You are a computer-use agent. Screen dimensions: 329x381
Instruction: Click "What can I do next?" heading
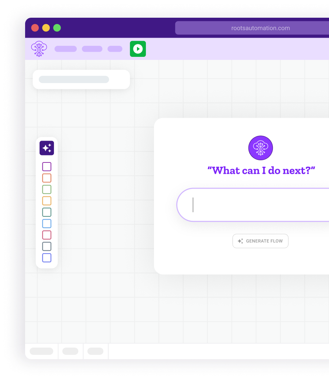tap(261, 171)
